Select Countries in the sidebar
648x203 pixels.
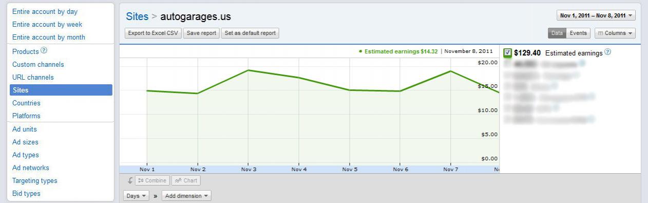tap(26, 103)
